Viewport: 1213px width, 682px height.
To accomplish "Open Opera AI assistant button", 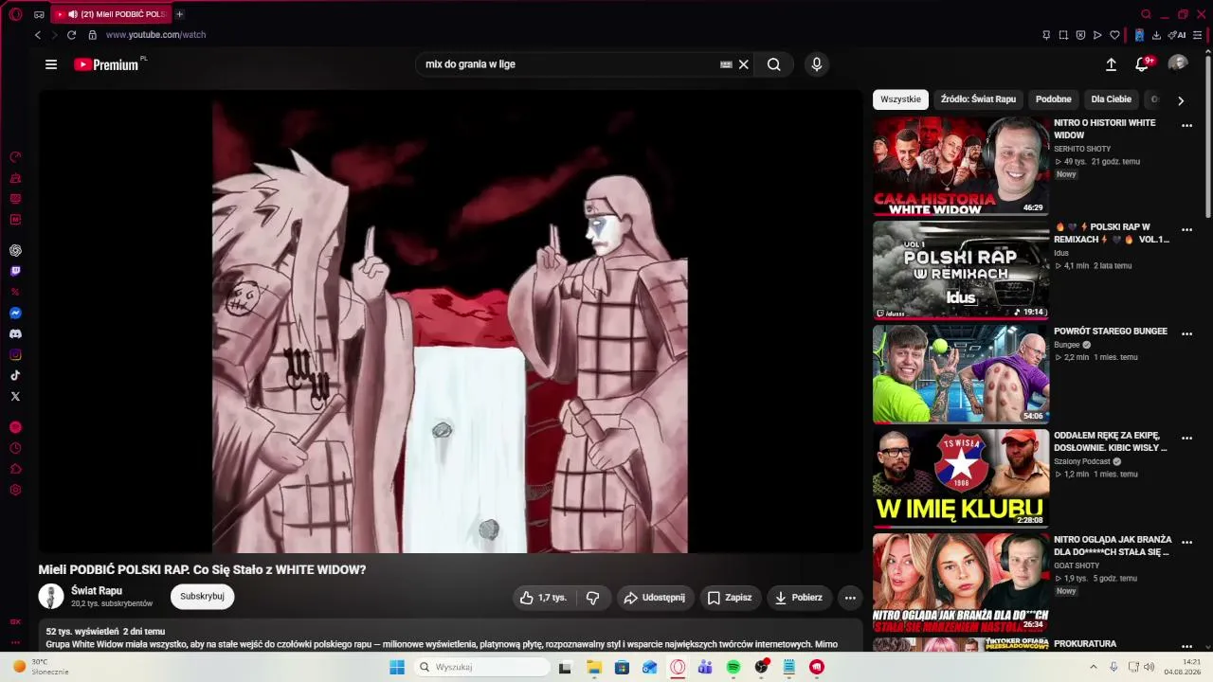I will point(1177,35).
